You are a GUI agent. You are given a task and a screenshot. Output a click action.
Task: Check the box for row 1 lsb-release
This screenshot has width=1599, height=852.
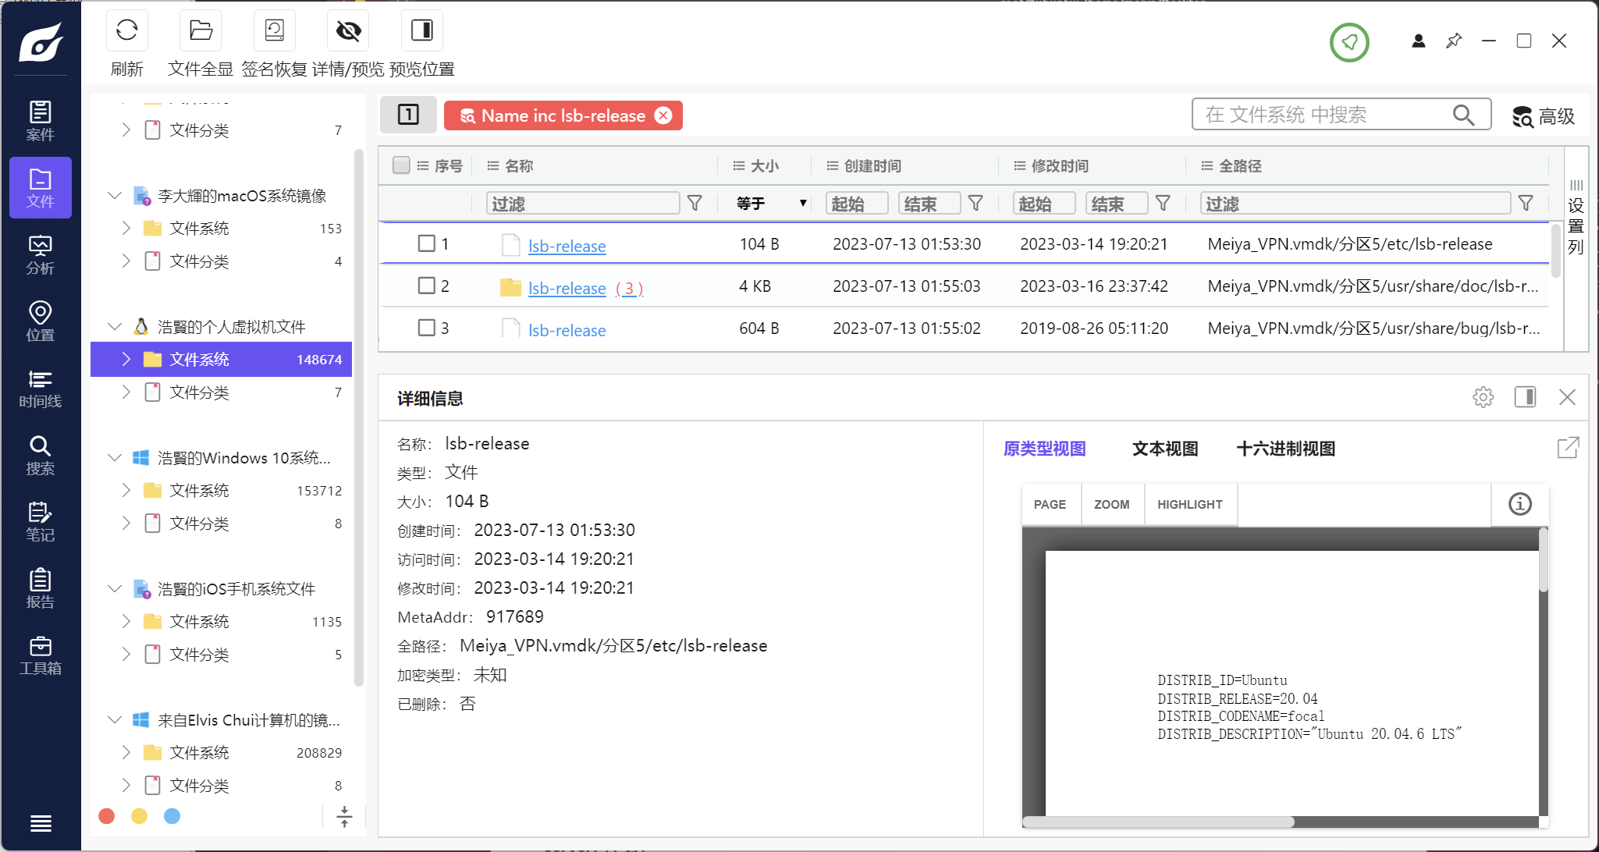[426, 243]
